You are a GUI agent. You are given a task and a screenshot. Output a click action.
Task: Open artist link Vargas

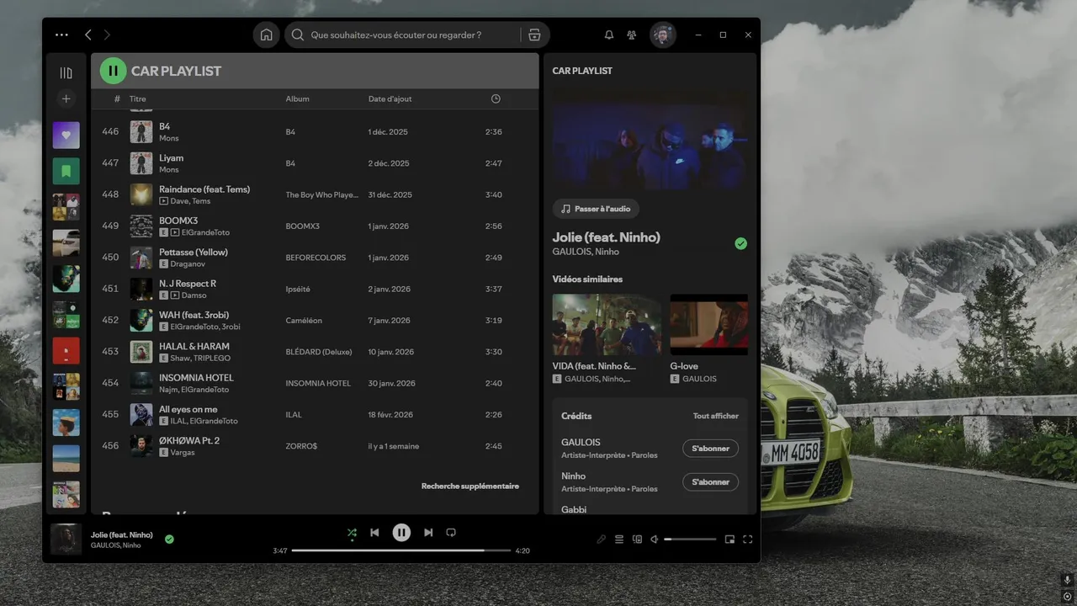coord(183,453)
